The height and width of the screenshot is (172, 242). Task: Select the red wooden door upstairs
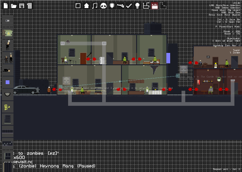(x=83, y=59)
